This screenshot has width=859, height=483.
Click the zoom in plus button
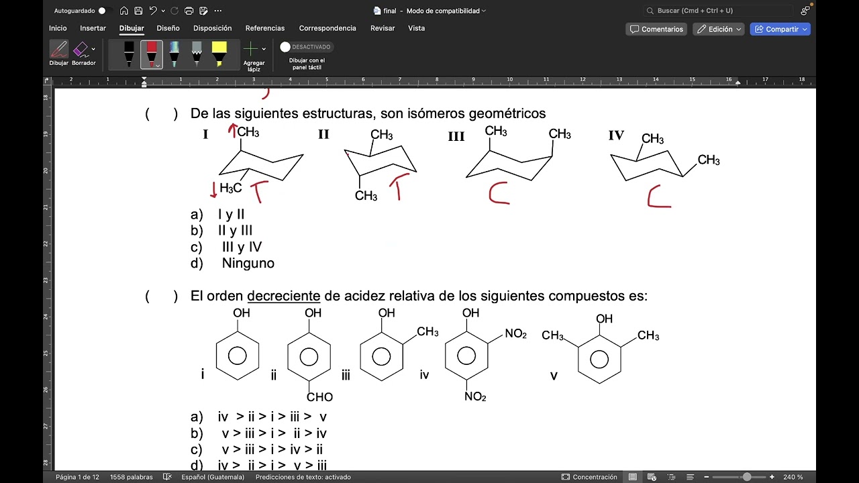tap(772, 477)
